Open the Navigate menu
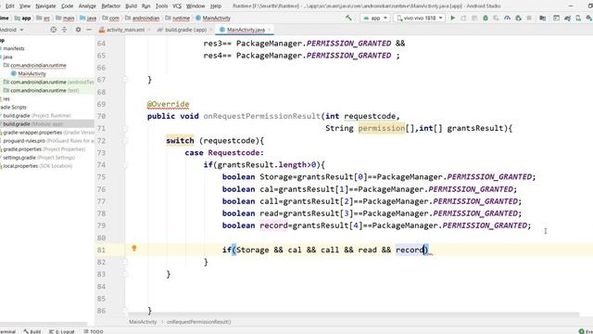593x334 pixels. pyautogui.click(x=45, y=6)
